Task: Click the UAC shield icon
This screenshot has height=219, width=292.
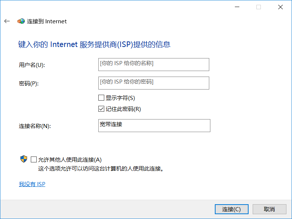Action: (23, 159)
